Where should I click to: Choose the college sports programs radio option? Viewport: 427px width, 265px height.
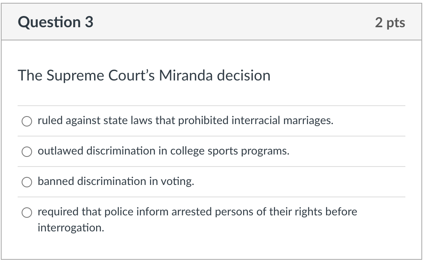tap(27, 152)
